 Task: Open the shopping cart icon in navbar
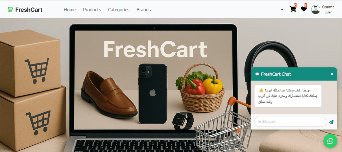293,9
